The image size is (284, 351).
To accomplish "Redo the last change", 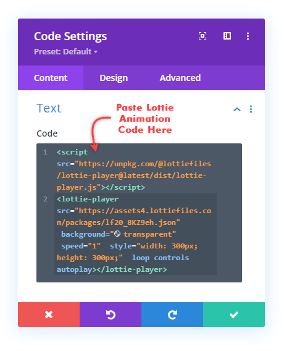I will pos(172,315).
